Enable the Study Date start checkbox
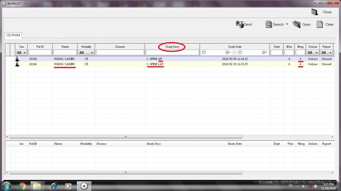The height and width of the screenshot is (191, 341). [x=204, y=52]
